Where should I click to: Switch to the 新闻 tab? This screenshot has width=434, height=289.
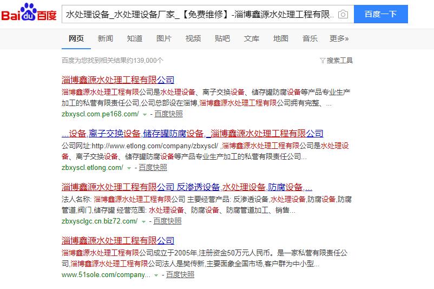[106, 38]
